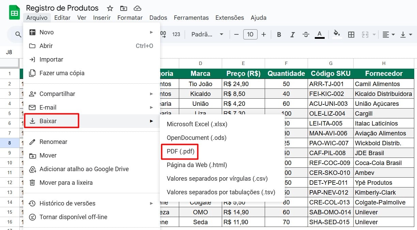
Task: Toggle strikethrough formatting icon
Action: point(306,34)
